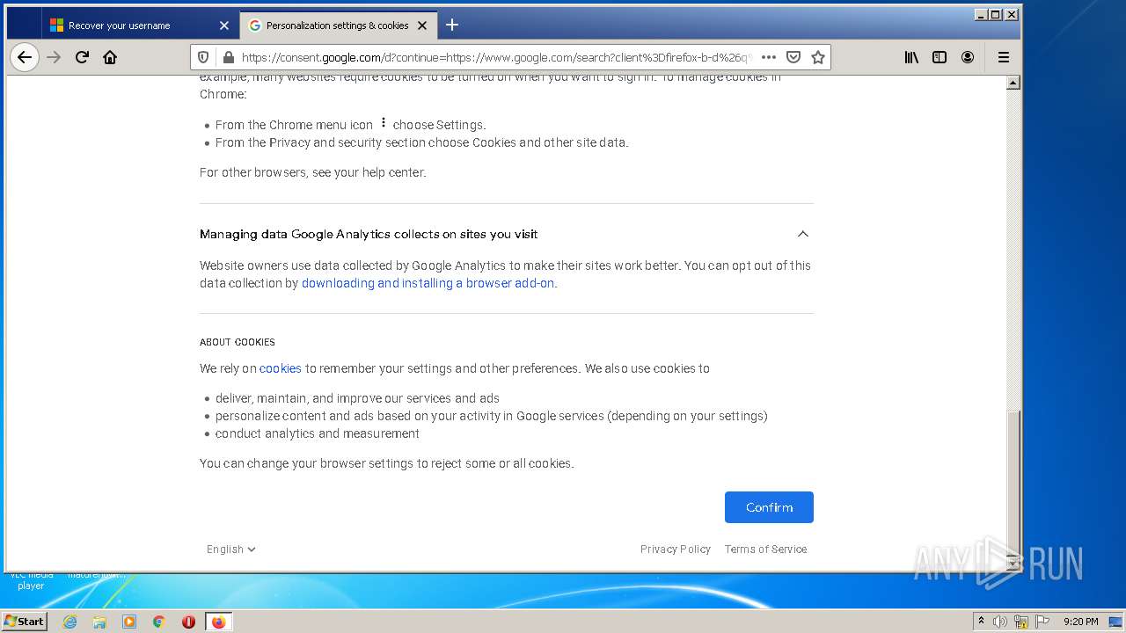The width and height of the screenshot is (1126, 633).
Task: Launch Opera from taskbar
Action: pyautogui.click(x=188, y=622)
